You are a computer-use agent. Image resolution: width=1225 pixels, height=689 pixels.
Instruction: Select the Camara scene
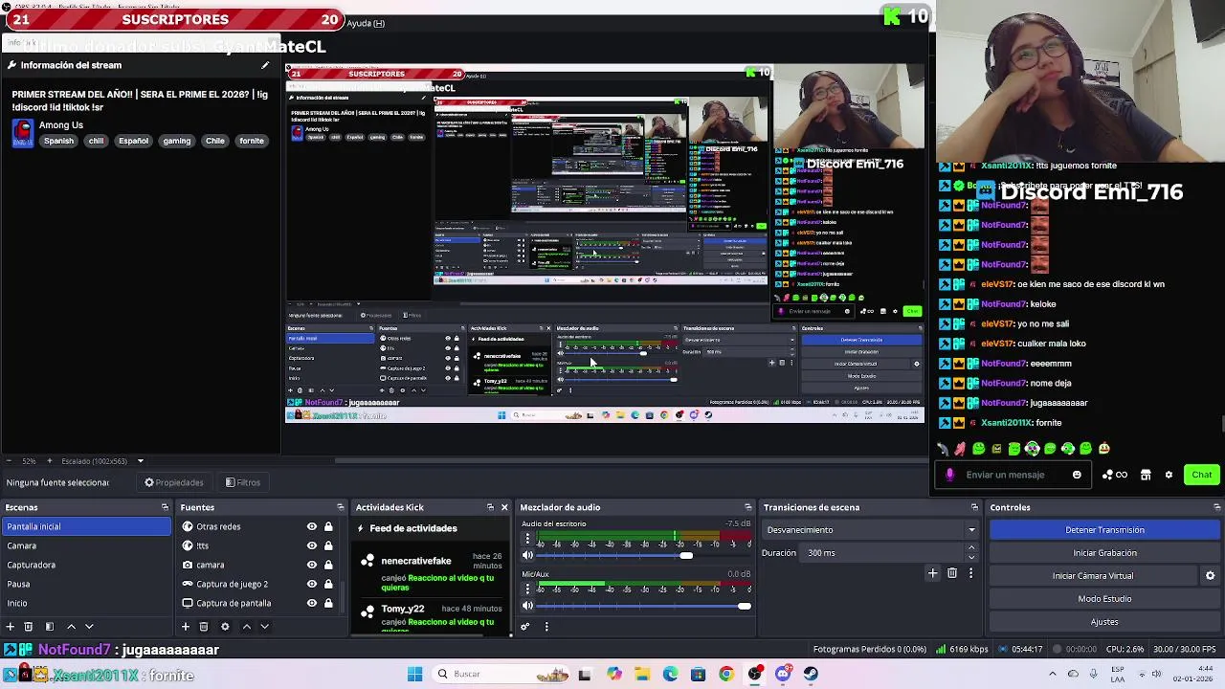coord(86,545)
